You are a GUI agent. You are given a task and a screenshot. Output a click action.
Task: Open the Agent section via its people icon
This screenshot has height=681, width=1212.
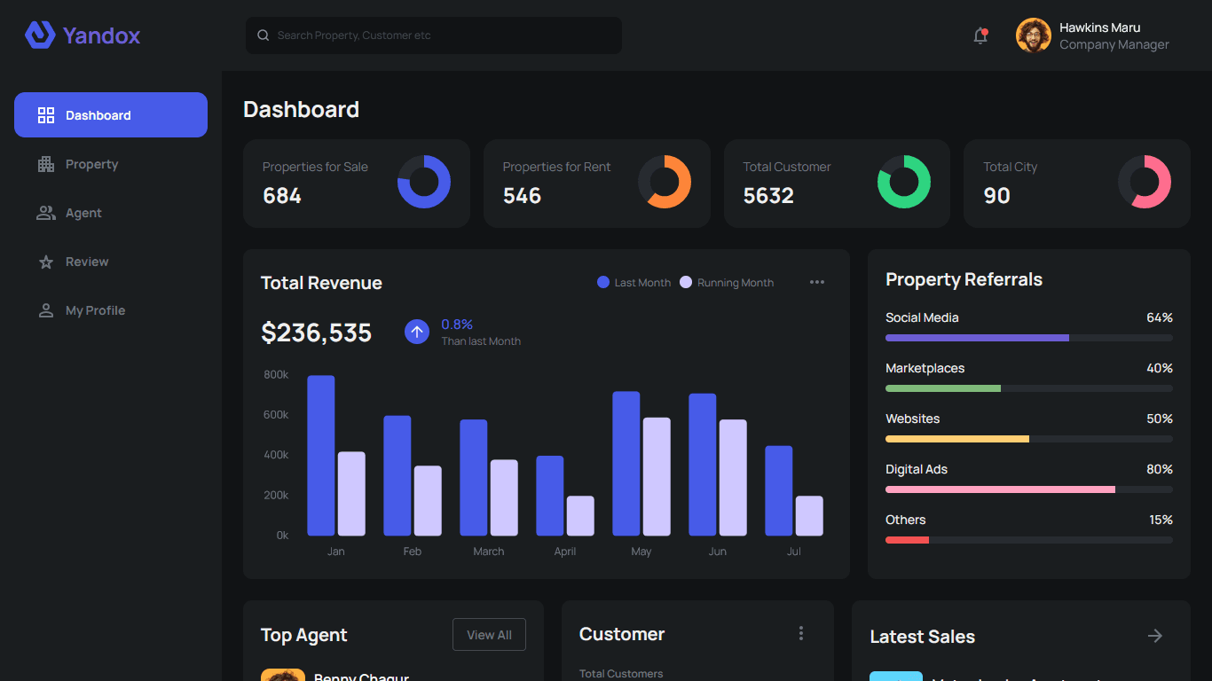pyautogui.click(x=46, y=212)
